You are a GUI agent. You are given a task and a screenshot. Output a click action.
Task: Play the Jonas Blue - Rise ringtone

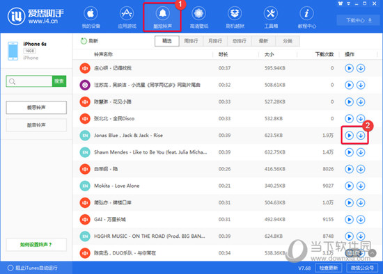point(350,136)
